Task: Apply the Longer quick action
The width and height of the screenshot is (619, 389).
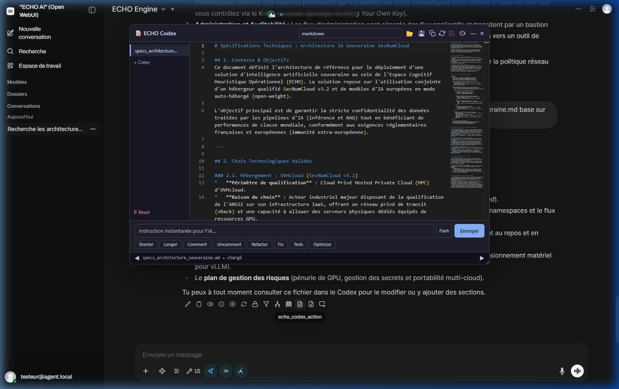Action: point(171,244)
